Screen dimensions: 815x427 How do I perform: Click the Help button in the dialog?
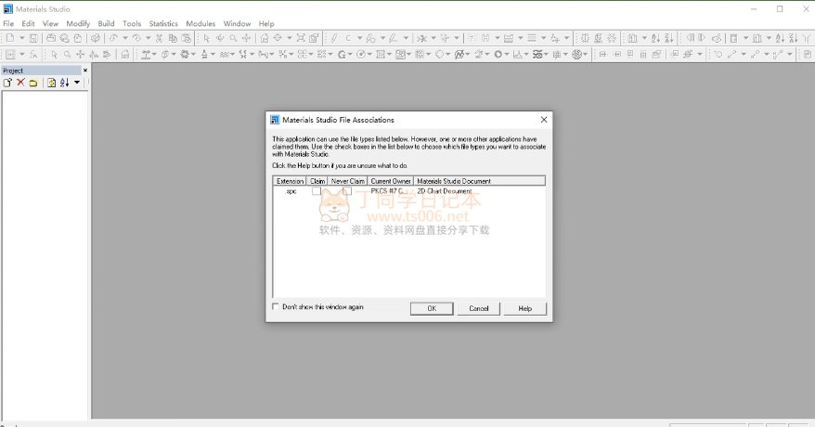pyautogui.click(x=524, y=308)
